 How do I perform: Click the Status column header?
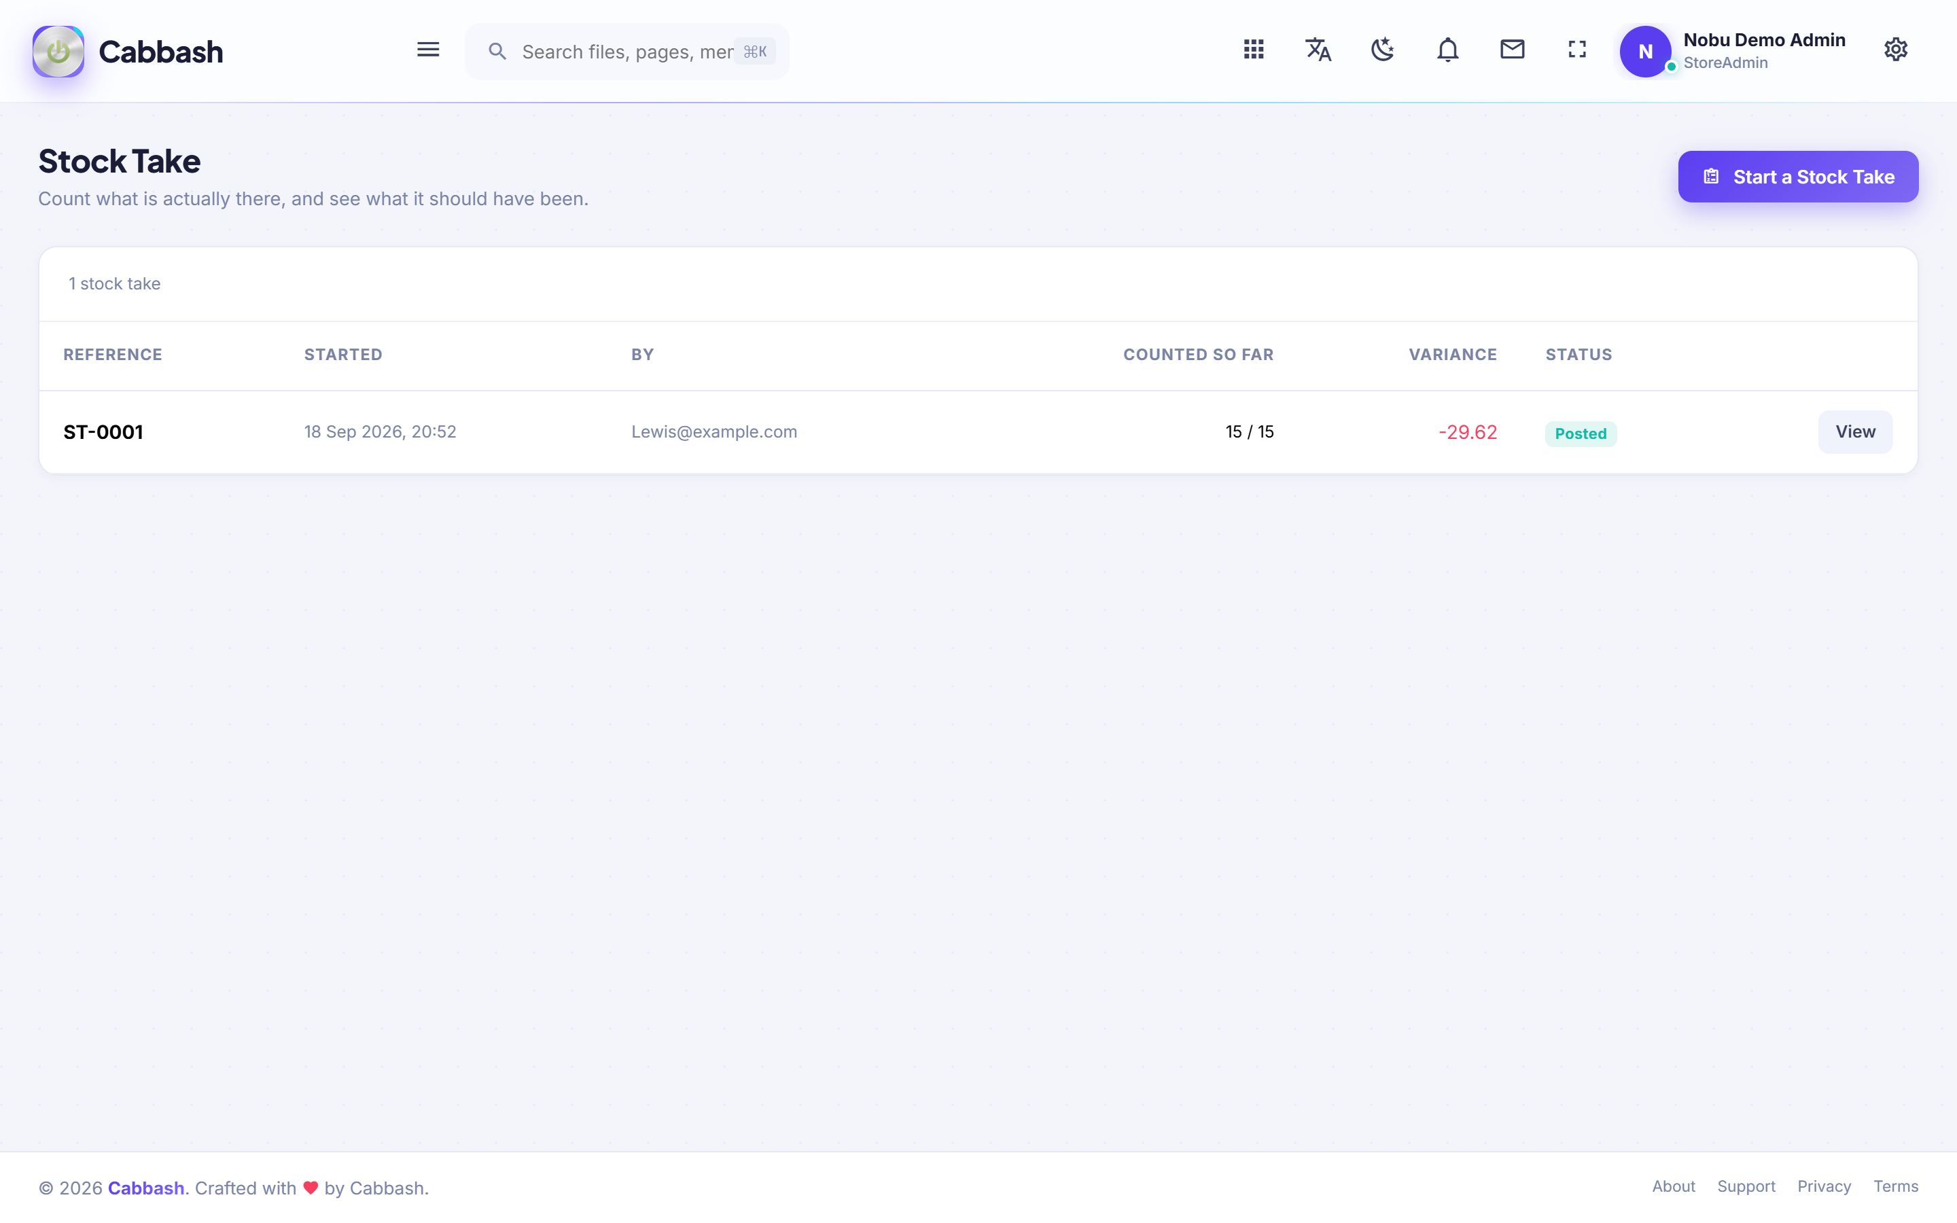click(1579, 354)
